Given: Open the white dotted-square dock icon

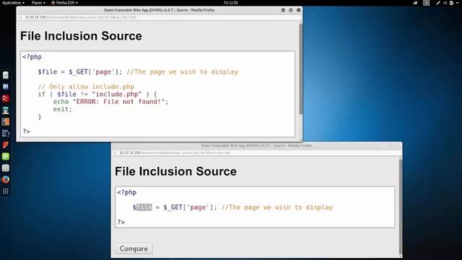Looking at the screenshot, I should coord(6,133).
